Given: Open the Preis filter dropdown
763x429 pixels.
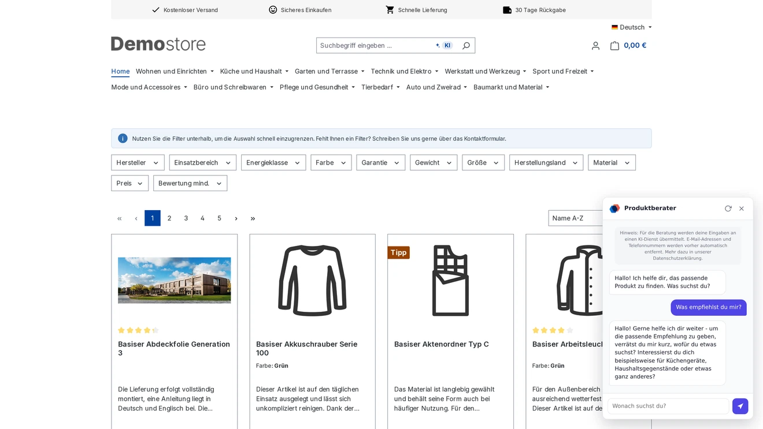Looking at the screenshot, I should point(130,184).
